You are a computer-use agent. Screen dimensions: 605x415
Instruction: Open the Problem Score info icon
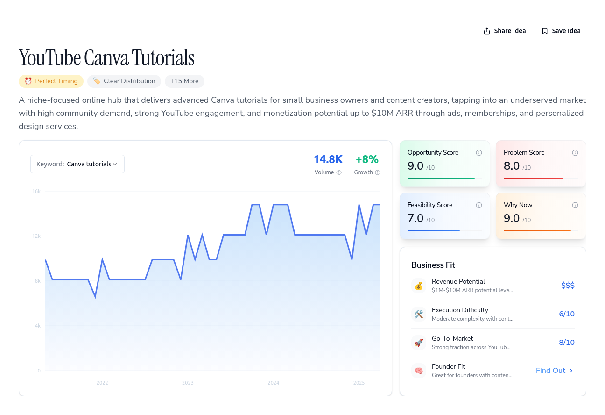point(575,153)
